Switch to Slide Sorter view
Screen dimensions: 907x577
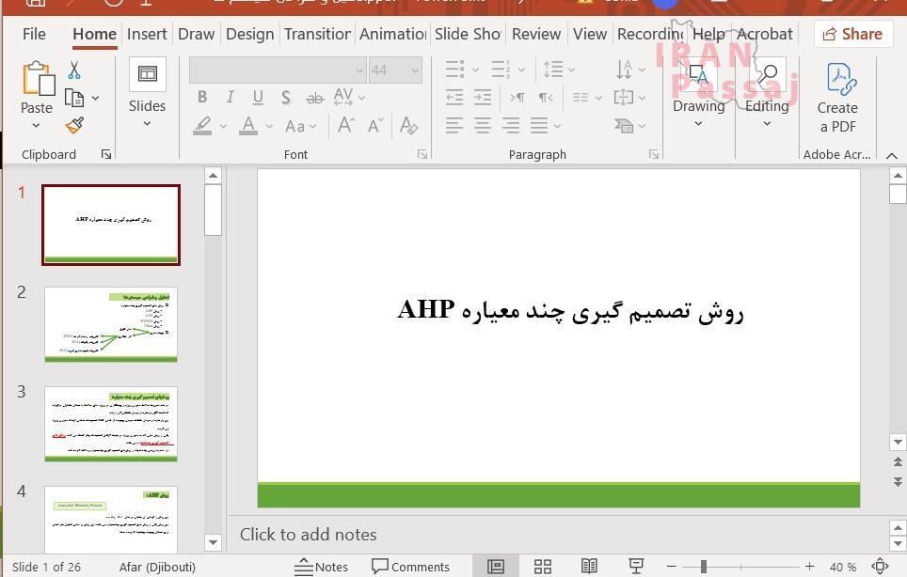543,567
